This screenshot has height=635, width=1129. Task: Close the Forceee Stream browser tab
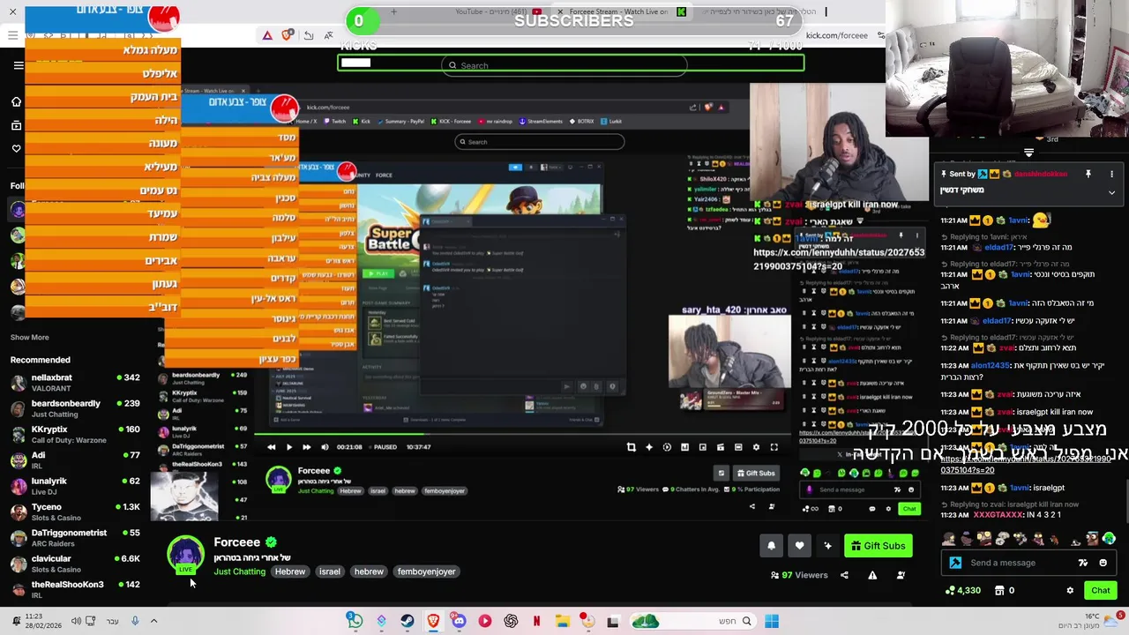pyautogui.click(x=559, y=11)
